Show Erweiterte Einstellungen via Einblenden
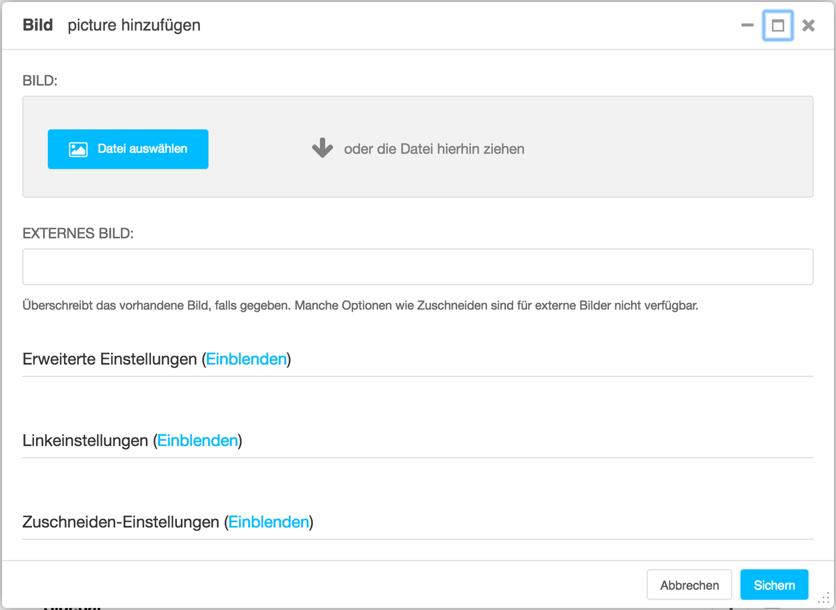Screen dimensions: 836x610 [x=246, y=359]
